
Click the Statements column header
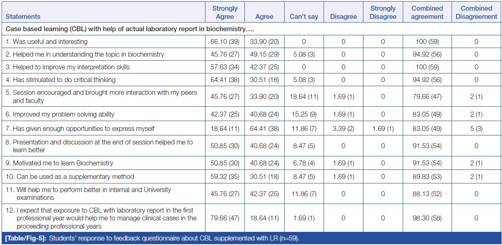23,17
